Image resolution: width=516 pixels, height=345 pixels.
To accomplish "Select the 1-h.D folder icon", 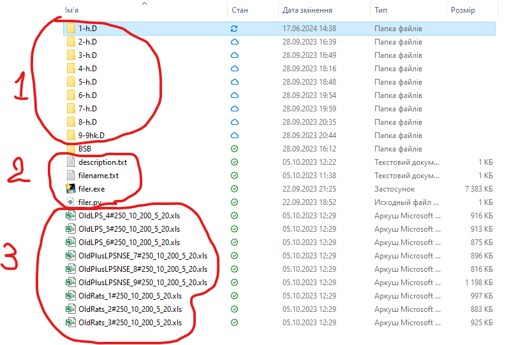I will click(71, 29).
